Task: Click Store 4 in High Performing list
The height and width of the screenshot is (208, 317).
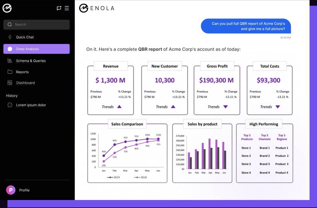Action: pos(246,173)
